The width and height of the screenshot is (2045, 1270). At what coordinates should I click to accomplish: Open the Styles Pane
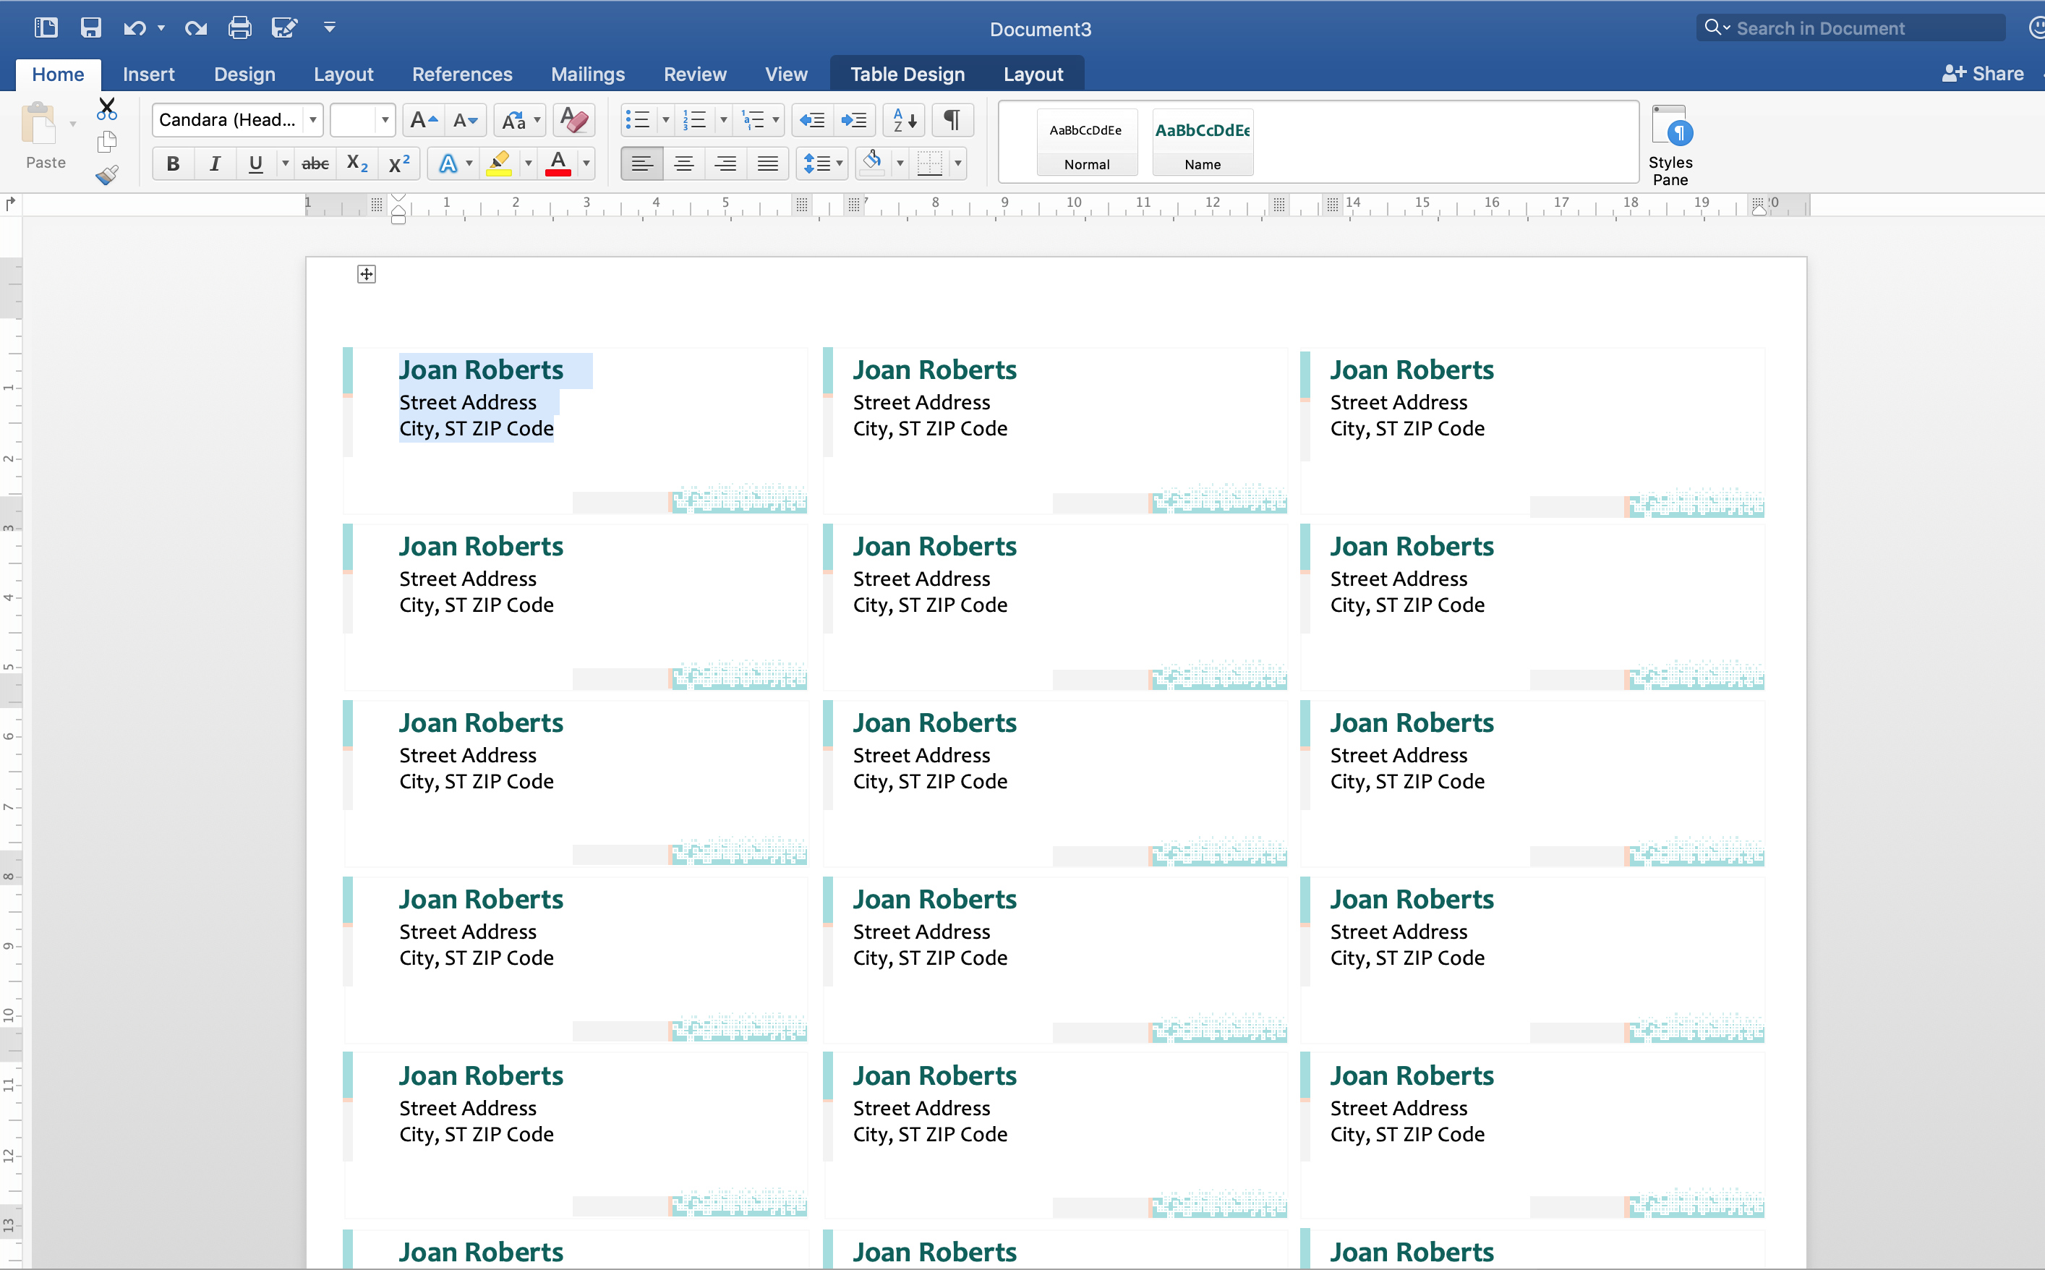coord(1673,142)
